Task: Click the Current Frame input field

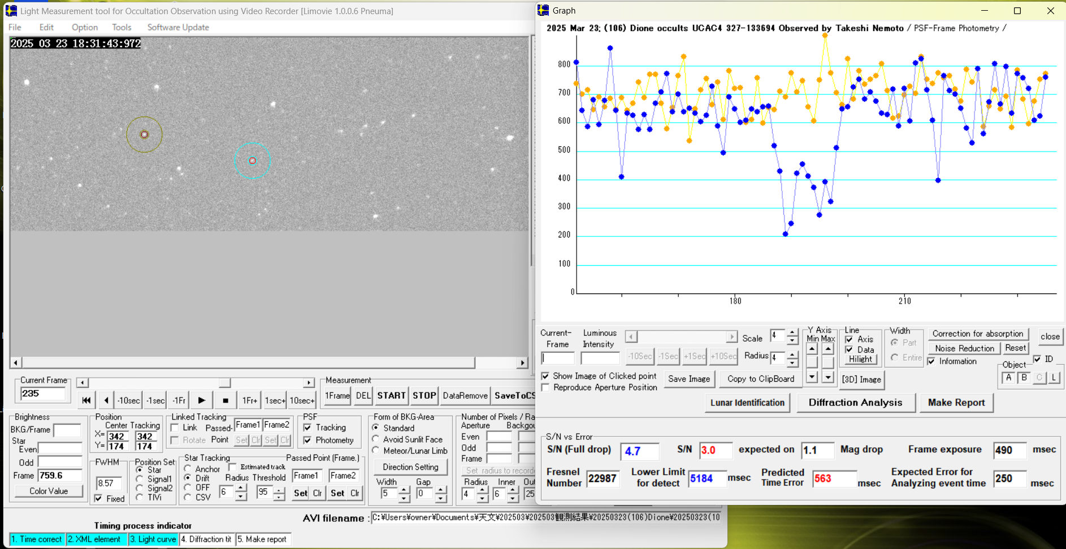Action: click(43, 394)
